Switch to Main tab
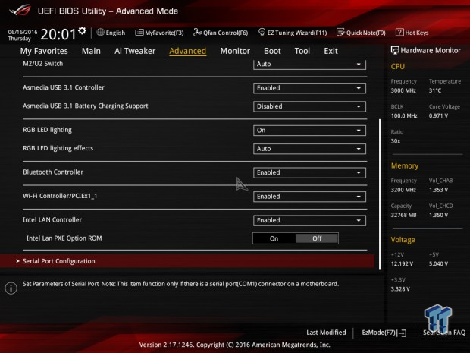The height and width of the screenshot is (353, 470). click(91, 51)
